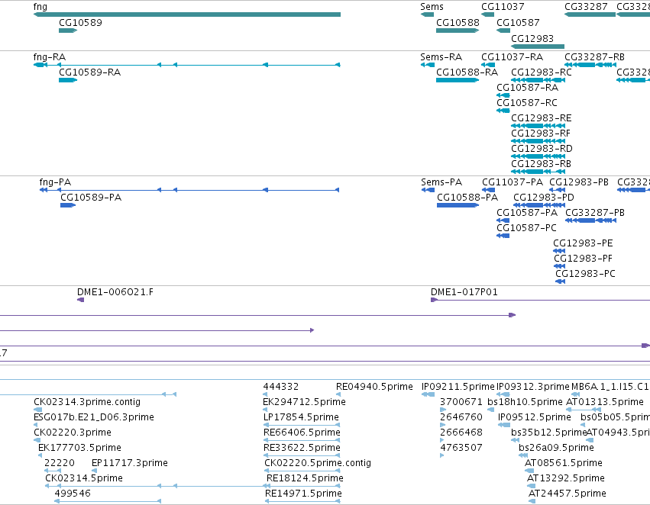Screen dimensions: 650x505
Task: Select the fng gene label
Action: click(40, 7)
